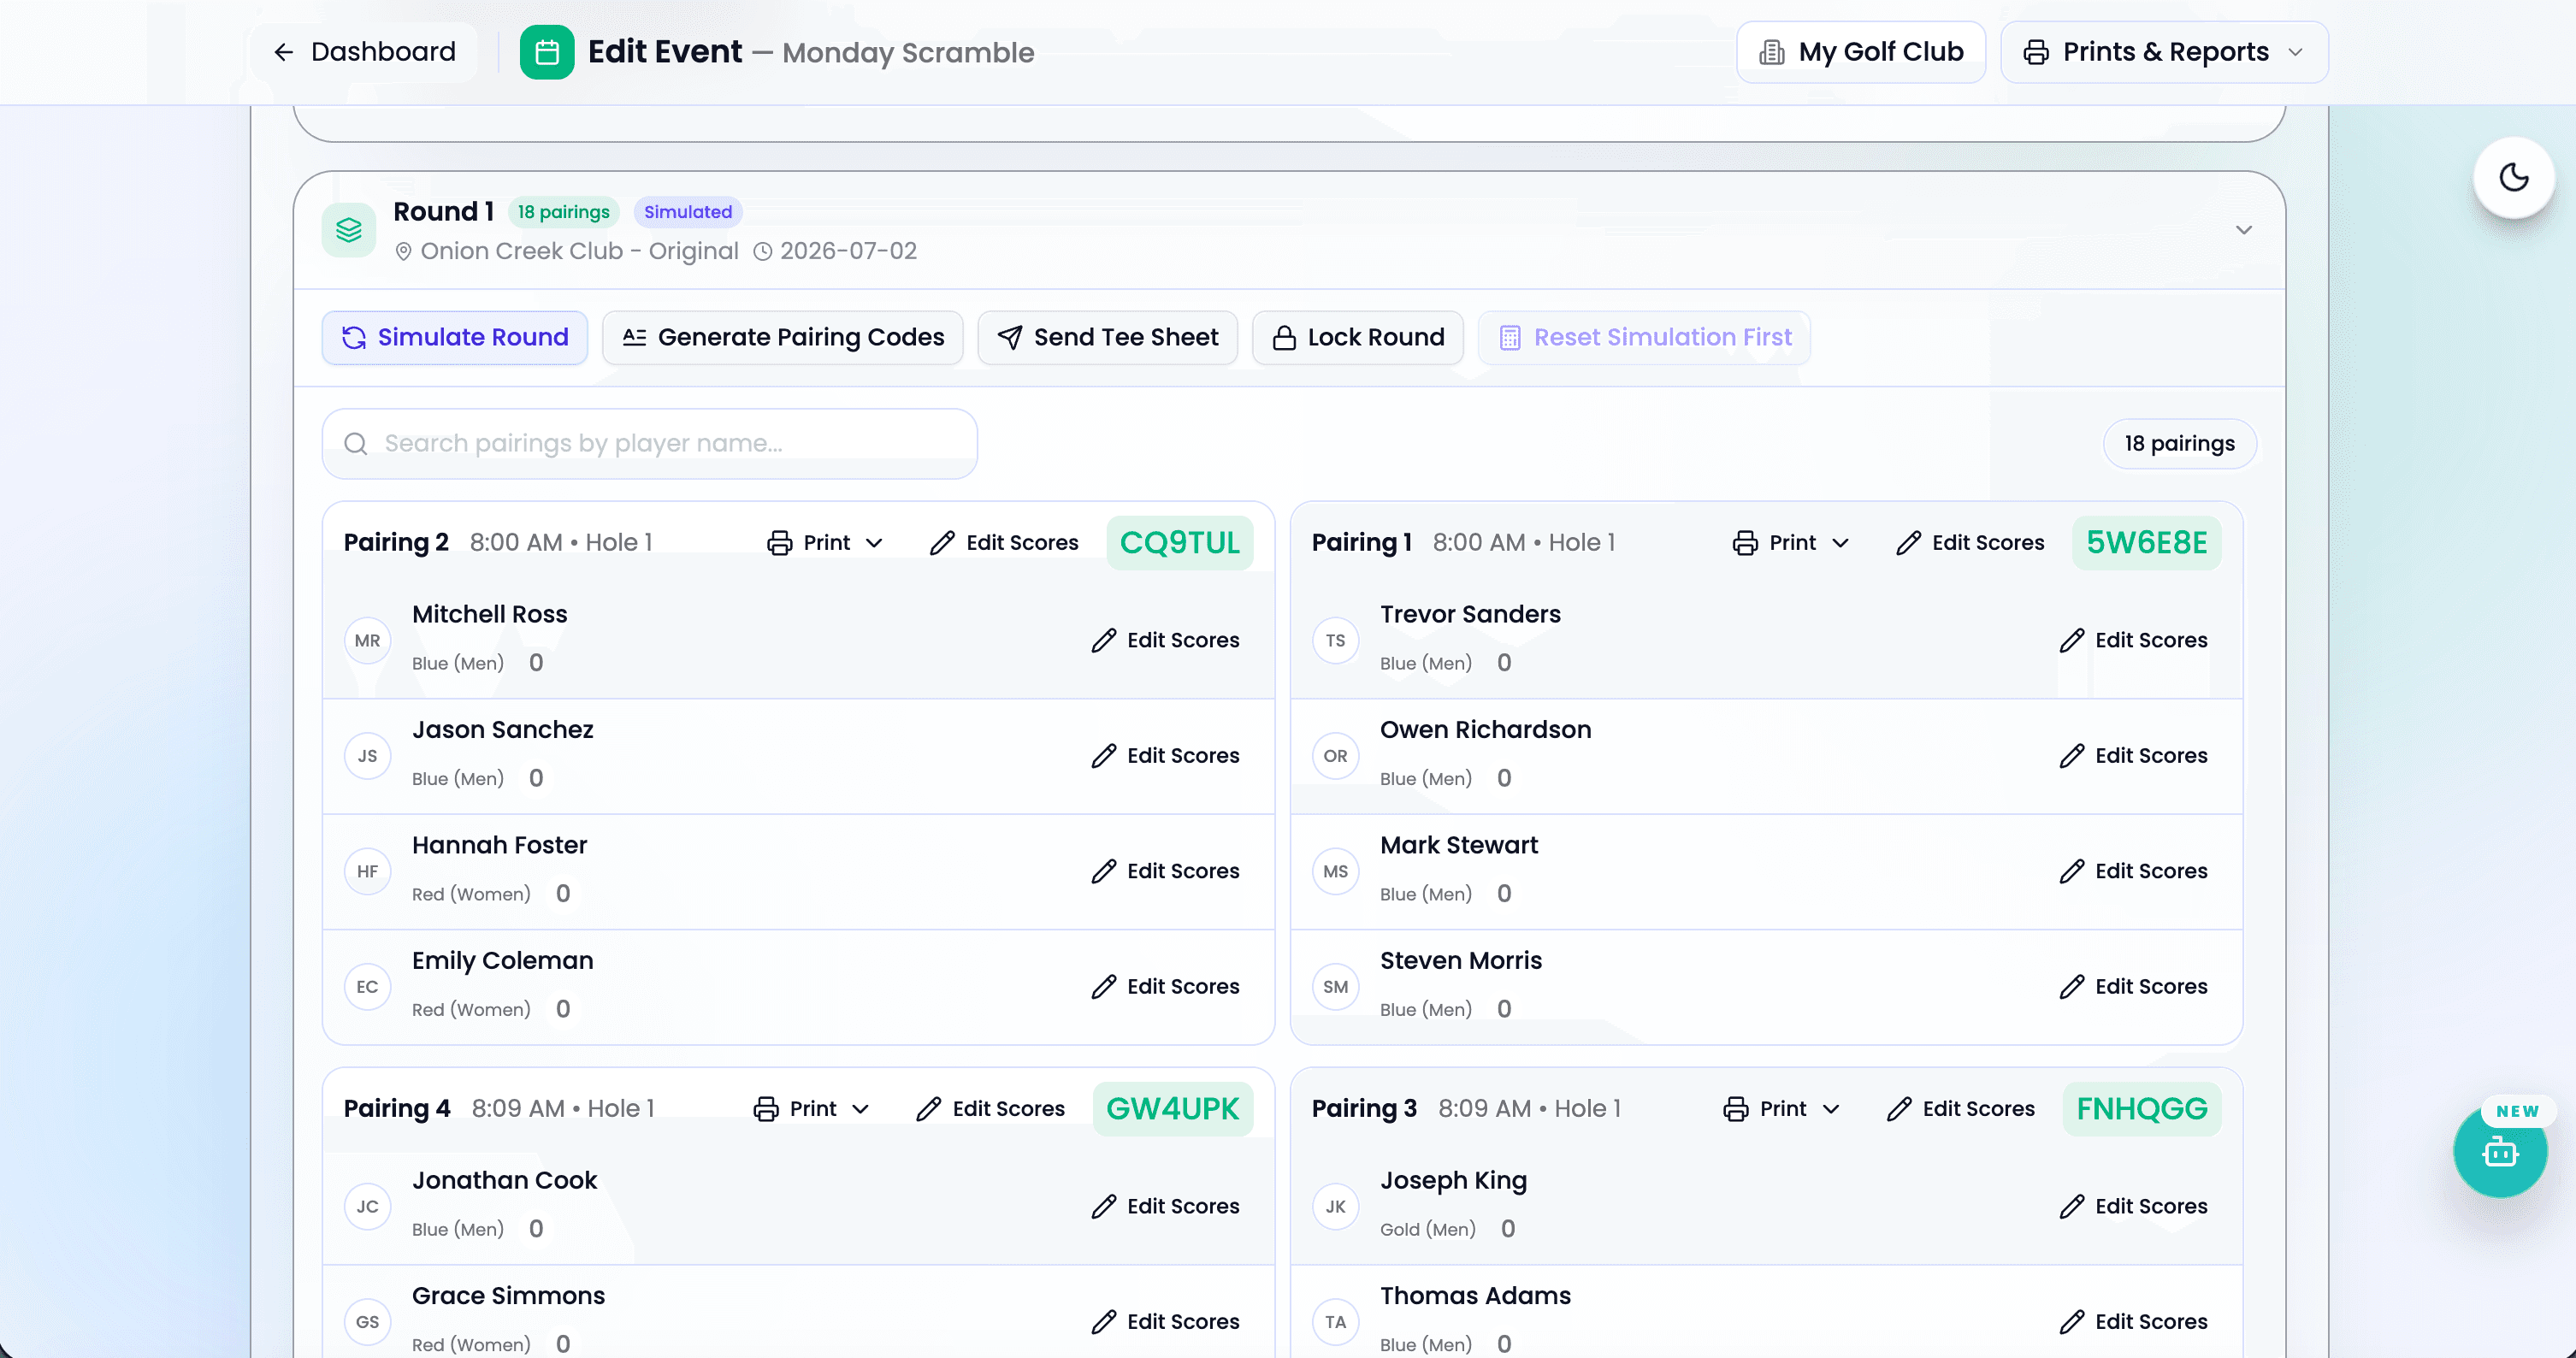Click the JC avatar for Jonathan Cook
This screenshot has height=1358, width=2576.
368,1206
